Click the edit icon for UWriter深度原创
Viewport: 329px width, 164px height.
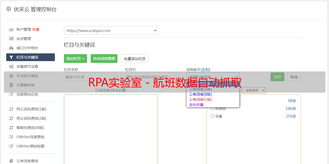tap(11, 137)
